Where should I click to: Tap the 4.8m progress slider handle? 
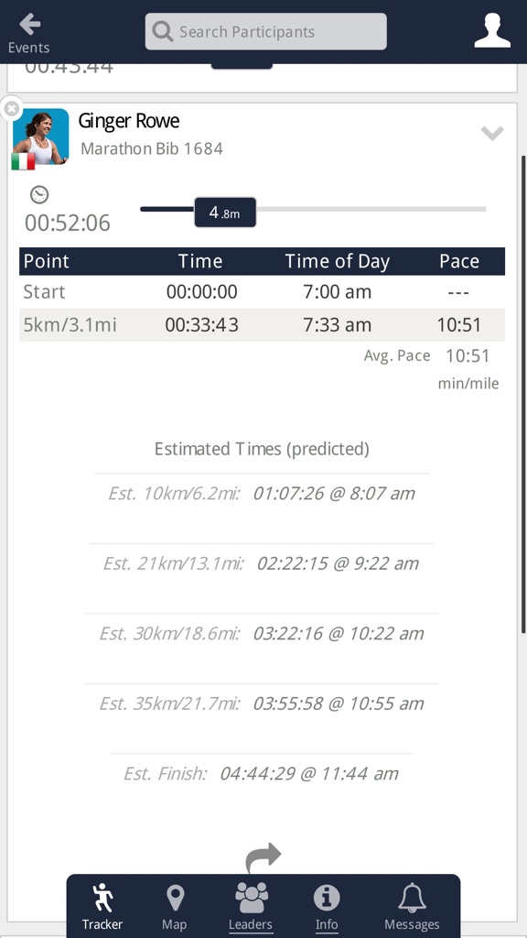pos(224,212)
